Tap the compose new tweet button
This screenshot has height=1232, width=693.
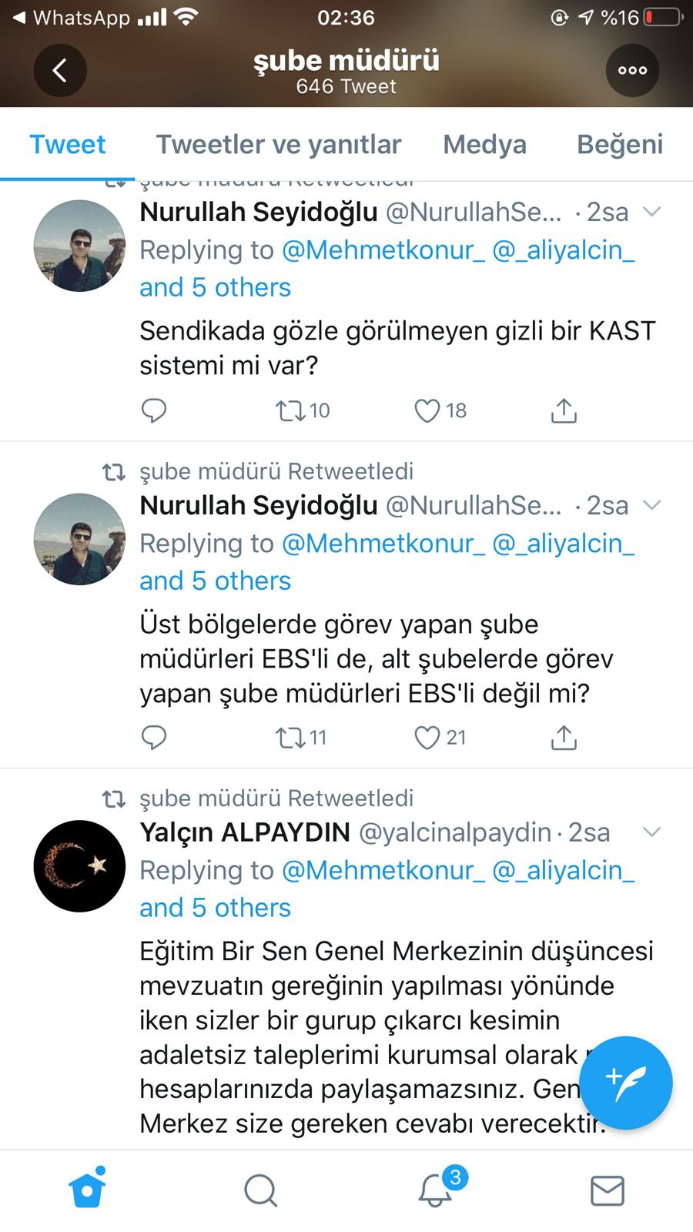point(625,1083)
